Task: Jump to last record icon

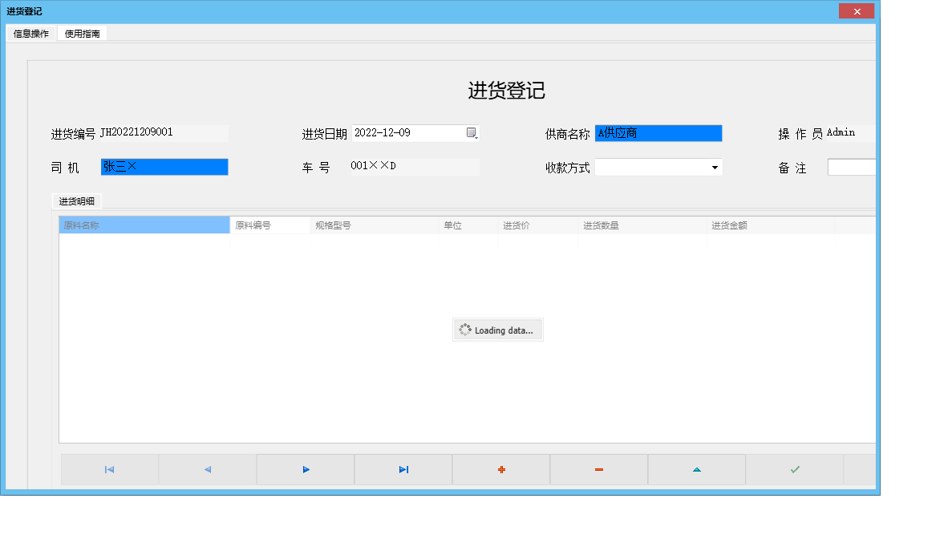Action: (x=403, y=469)
